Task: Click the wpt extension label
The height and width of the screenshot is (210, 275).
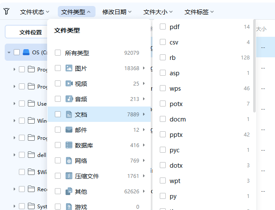Action: click(x=175, y=181)
